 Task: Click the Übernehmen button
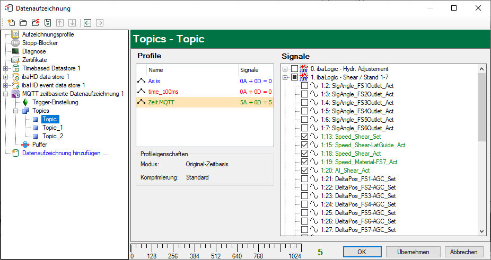(413, 252)
